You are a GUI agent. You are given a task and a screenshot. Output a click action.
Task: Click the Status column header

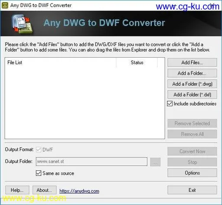click(x=137, y=62)
